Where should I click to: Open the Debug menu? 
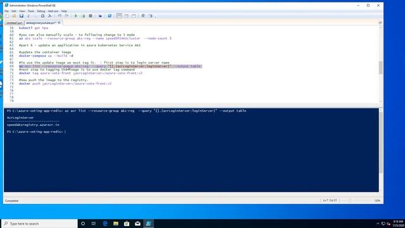click(x=40, y=11)
